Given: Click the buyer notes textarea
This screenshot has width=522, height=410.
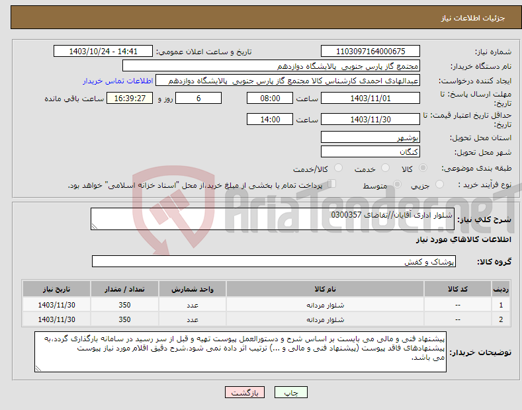Looking at the screenshot, I should pyautogui.click(x=240, y=352).
